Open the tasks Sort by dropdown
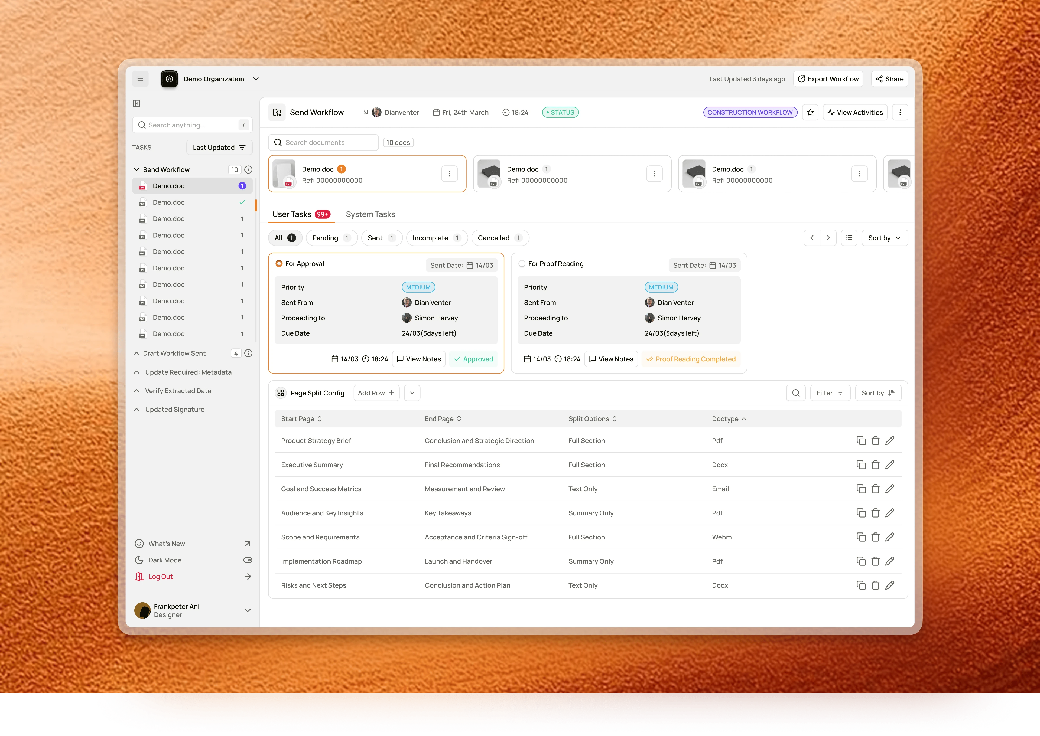1040x736 pixels. point(885,238)
